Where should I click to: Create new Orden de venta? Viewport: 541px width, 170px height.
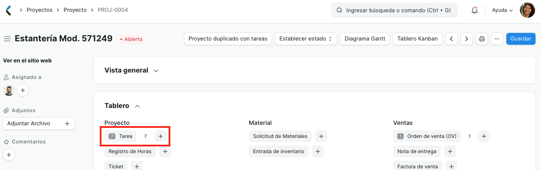click(x=484, y=136)
